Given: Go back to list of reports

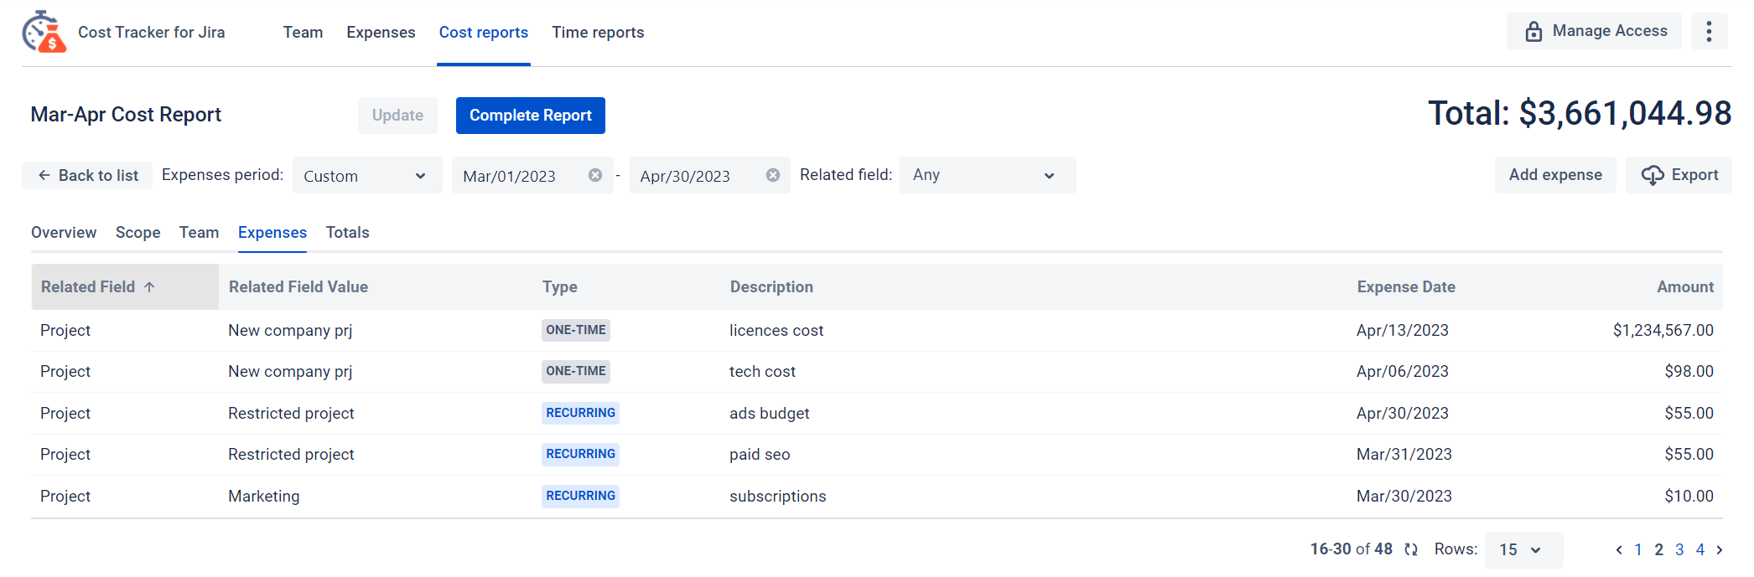Looking at the screenshot, I should [88, 176].
